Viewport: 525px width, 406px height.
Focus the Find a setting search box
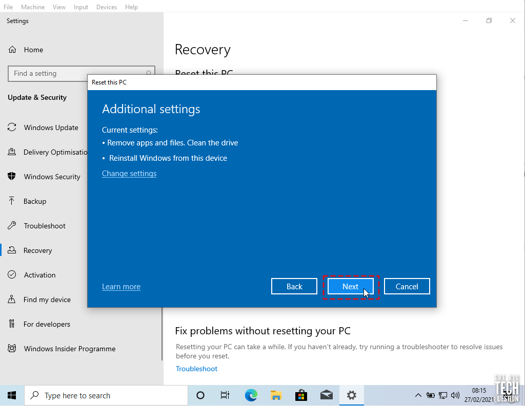[82, 74]
